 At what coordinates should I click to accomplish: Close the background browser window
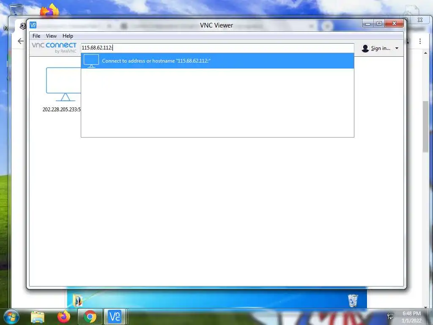[x=420, y=20]
